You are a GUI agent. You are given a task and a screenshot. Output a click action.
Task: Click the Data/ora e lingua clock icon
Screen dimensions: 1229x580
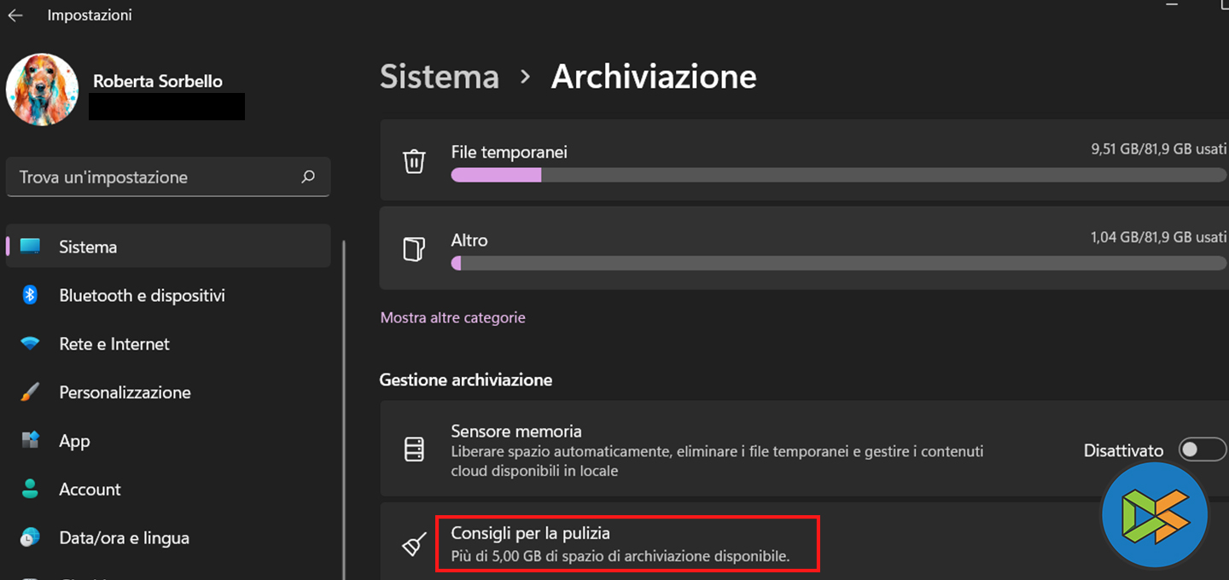(30, 538)
